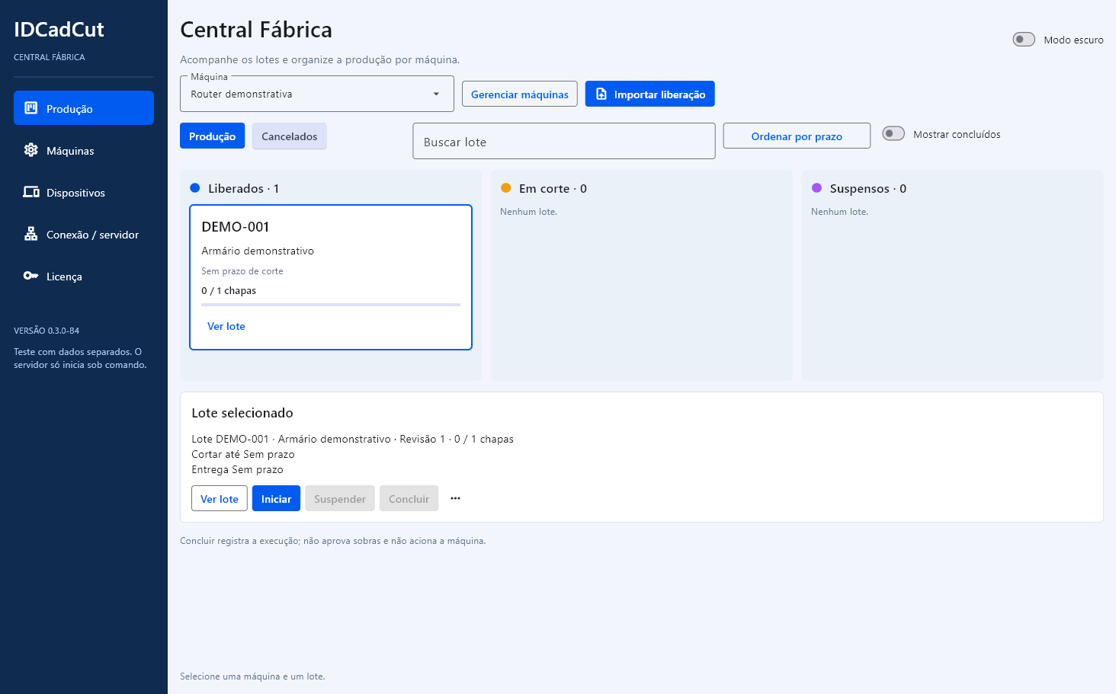Click the file icon on Importar liberação
The height and width of the screenshot is (694, 1116).
pyautogui.click(x=601, y=94)
